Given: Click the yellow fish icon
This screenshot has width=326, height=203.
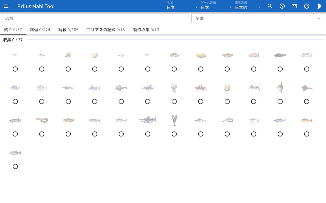Looking at the screenshot, I should (201, 55).
